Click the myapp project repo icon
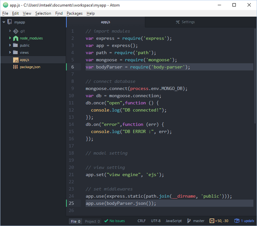The image size is (257, 226). pyautogui.click(x=10, y=22)
